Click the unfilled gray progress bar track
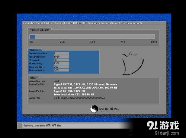The image size is (186, 138). click(x=95, y=37)
